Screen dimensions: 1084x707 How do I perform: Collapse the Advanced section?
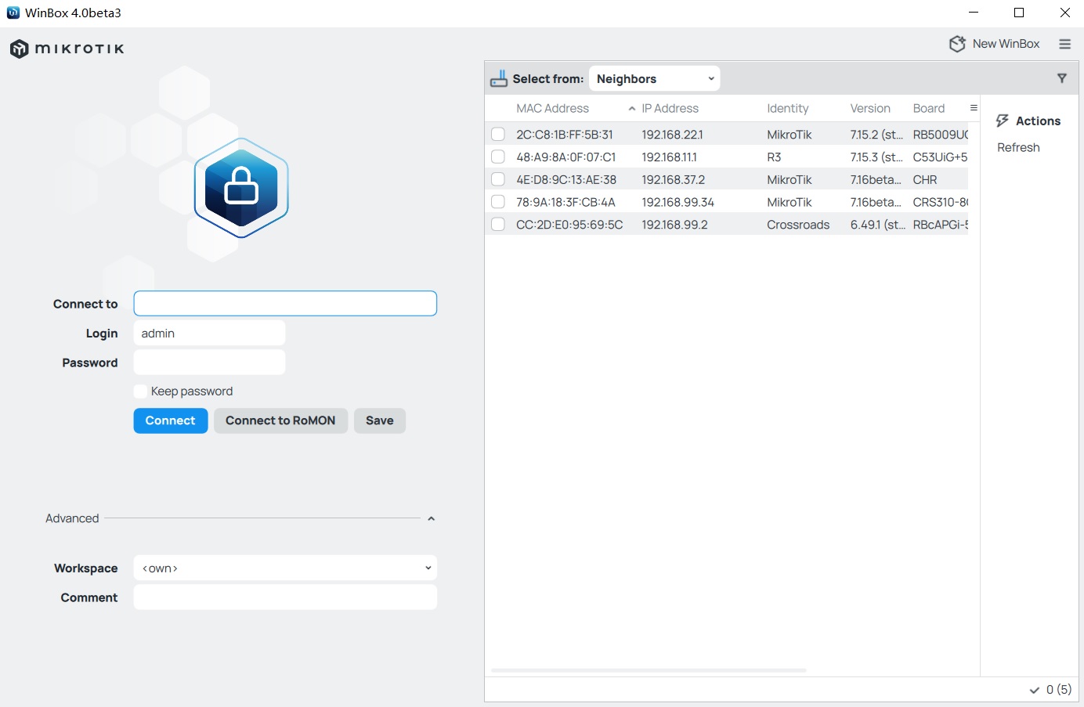[431, 518]
